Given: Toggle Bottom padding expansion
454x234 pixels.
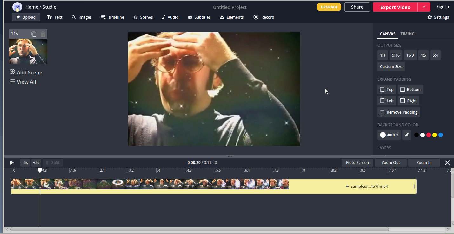Looking at the screenshot, I should 410,89.
